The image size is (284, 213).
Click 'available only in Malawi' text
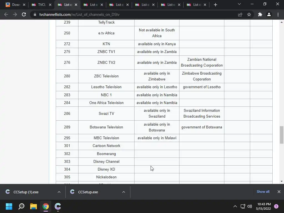tap(157, 138)
